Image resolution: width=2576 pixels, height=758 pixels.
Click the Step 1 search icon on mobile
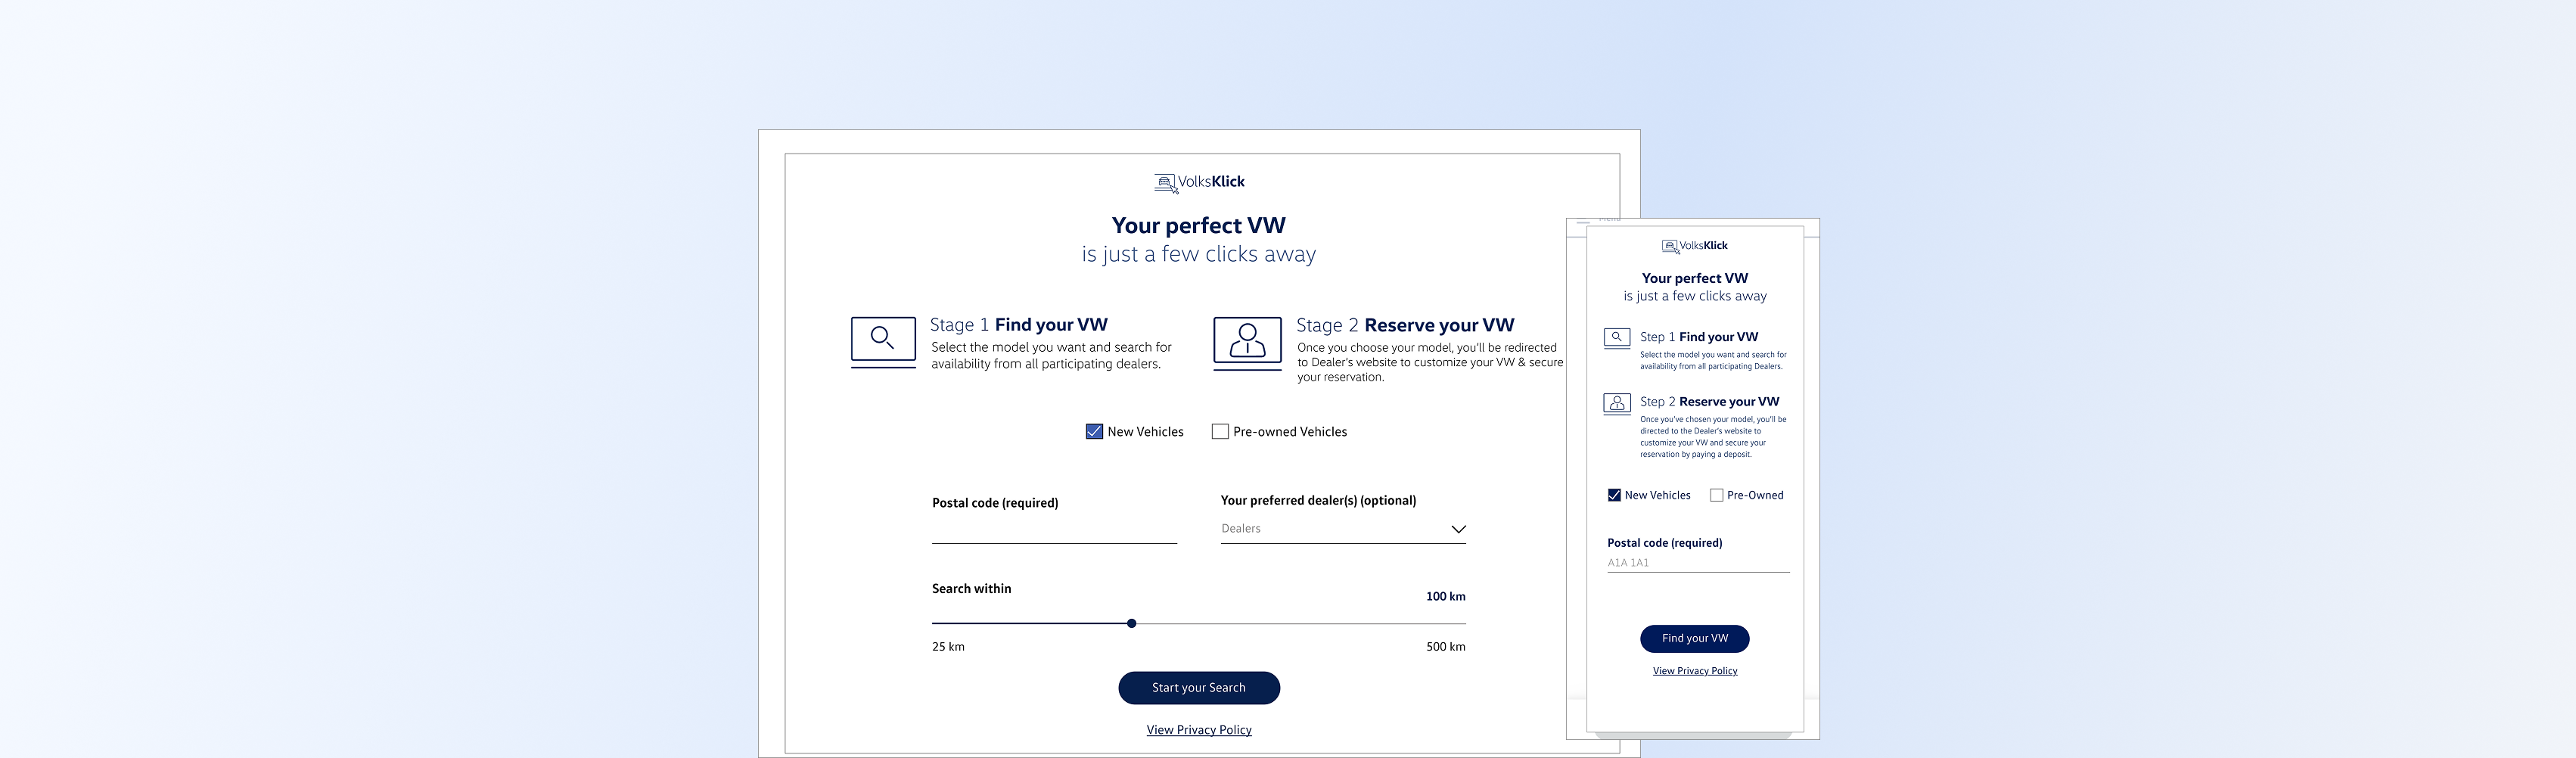click(x=1617, y=338)
